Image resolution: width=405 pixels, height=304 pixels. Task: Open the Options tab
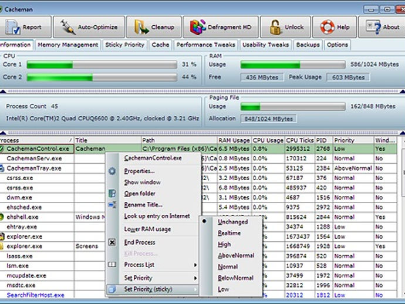tap(338, 45)
